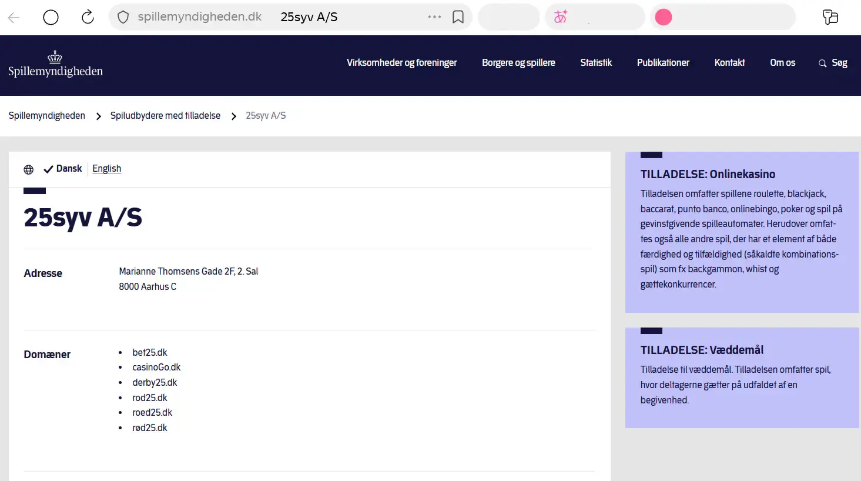Click the 25syv A/S breadcrumb text

pyautogui.click(x=266, y=116)
